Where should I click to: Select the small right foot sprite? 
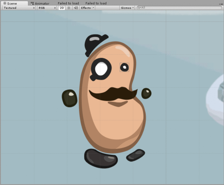pos(136,155)
